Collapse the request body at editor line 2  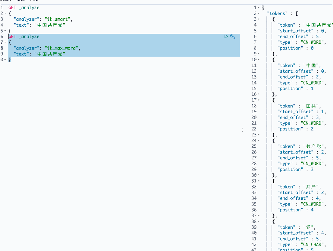pyautogui.click(x=5, y=13)
